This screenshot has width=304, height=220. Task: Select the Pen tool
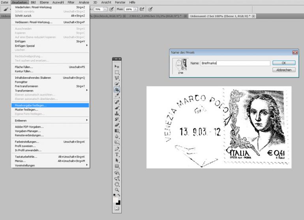(117, 149)
